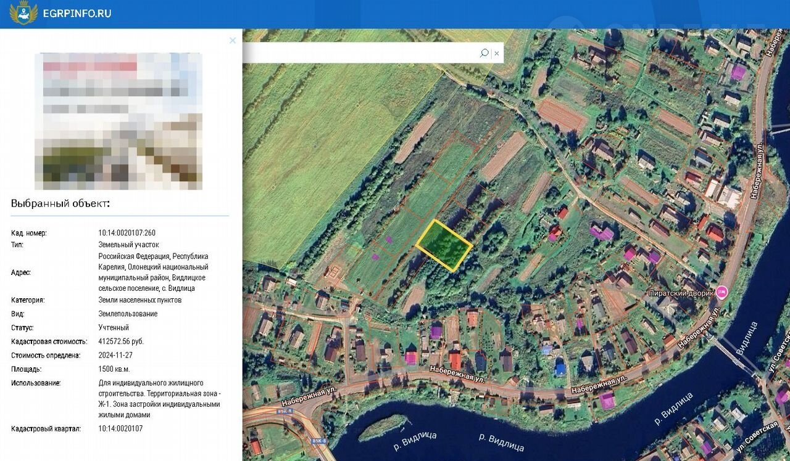Close the selected object info panel
Image resolution: width=790 pixels, height=461 pixels.
[x=233, y=41]
